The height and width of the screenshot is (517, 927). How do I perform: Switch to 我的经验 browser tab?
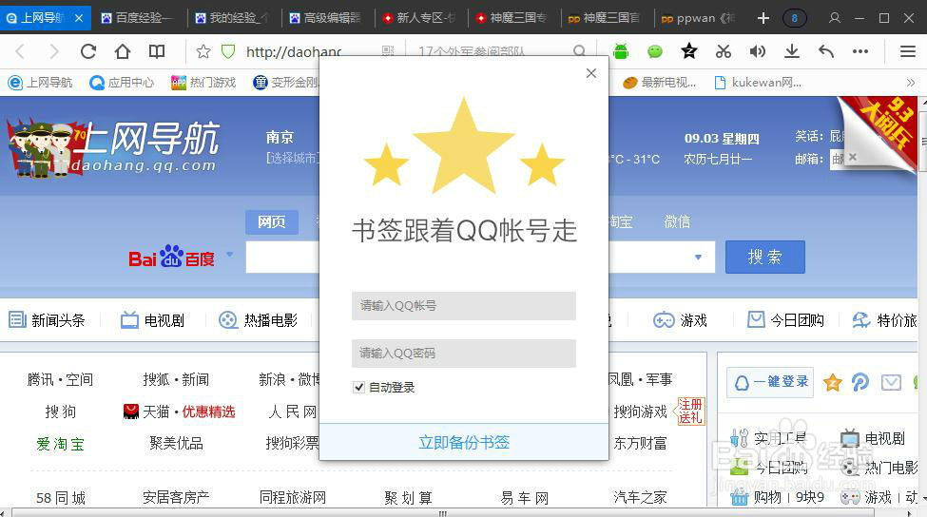click(233, 18)
